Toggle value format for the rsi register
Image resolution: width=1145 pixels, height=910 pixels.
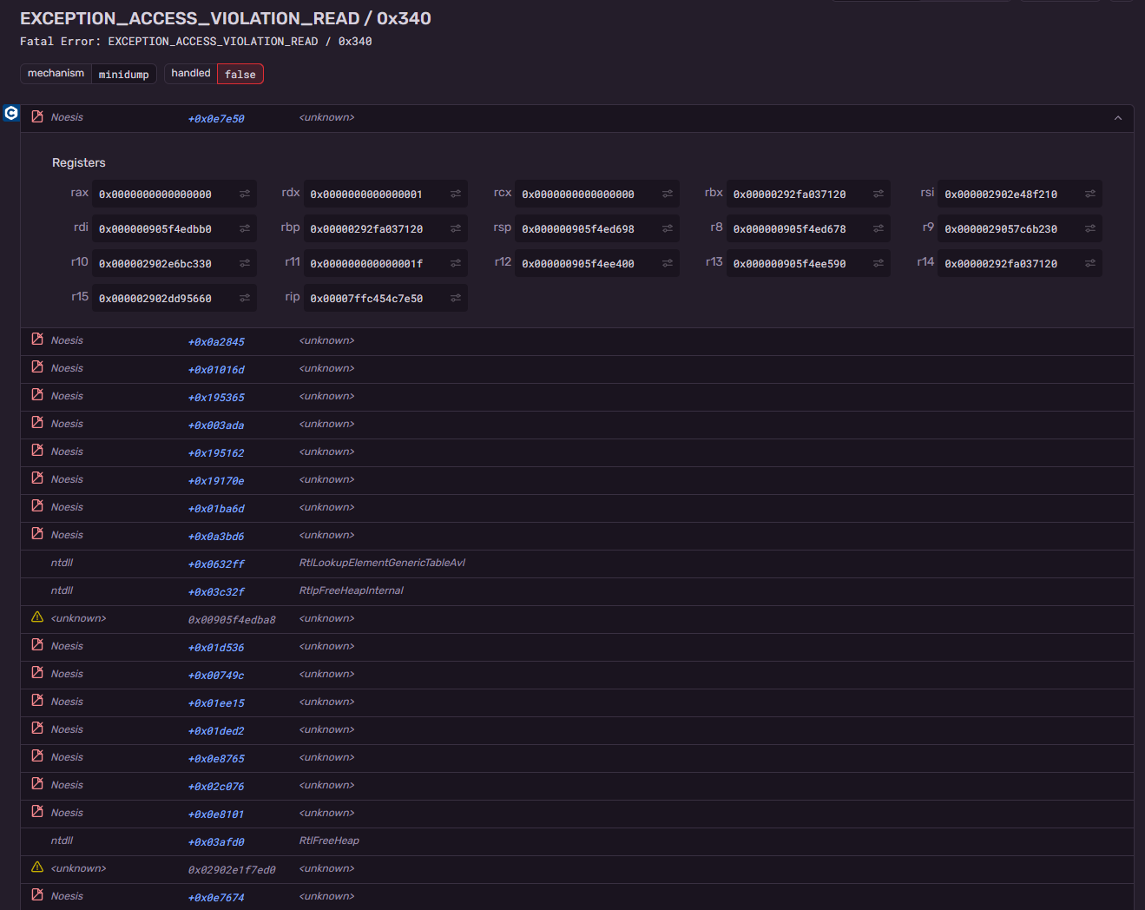click(1090, 194)
